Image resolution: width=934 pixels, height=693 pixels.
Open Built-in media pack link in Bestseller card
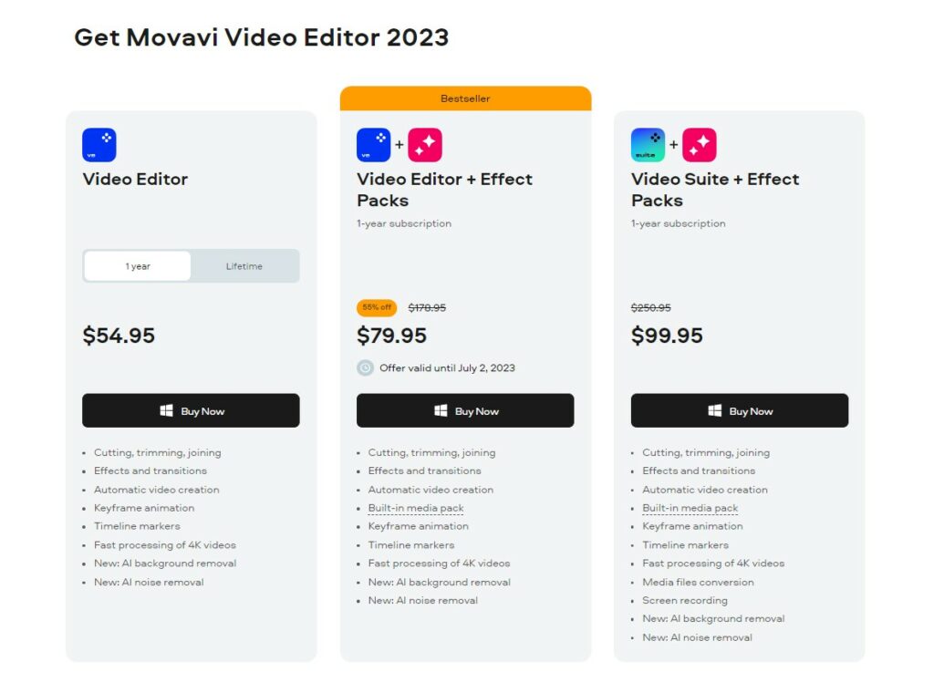click(416, 508)
